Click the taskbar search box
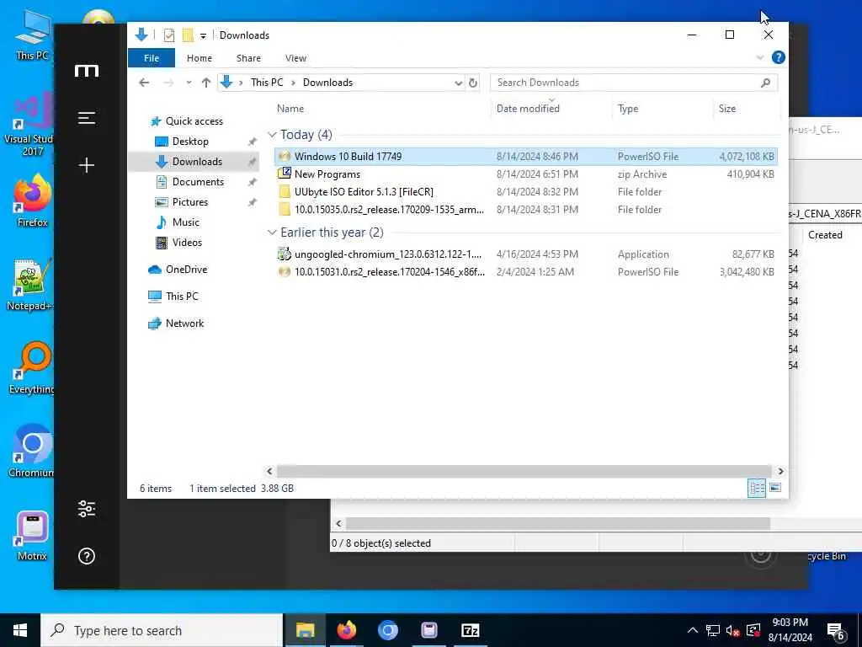The width and height of the screenshot is (862, 647). 162,630
